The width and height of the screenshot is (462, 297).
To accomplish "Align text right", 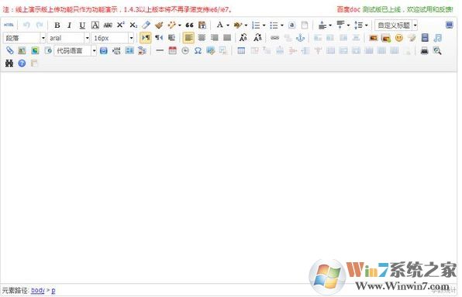I will point(215,38).
